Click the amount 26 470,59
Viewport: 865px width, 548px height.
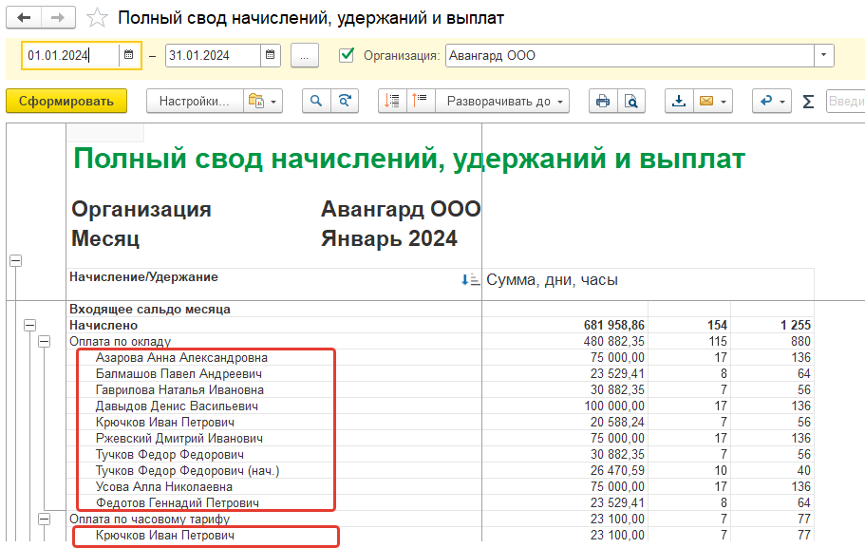point(617,471)
